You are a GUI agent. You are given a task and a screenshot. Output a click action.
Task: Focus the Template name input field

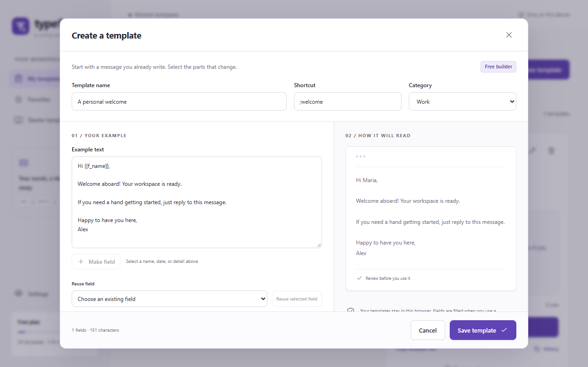(179, 101)
